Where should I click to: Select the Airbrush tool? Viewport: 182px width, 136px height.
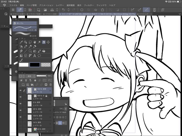tap(21, 46)
